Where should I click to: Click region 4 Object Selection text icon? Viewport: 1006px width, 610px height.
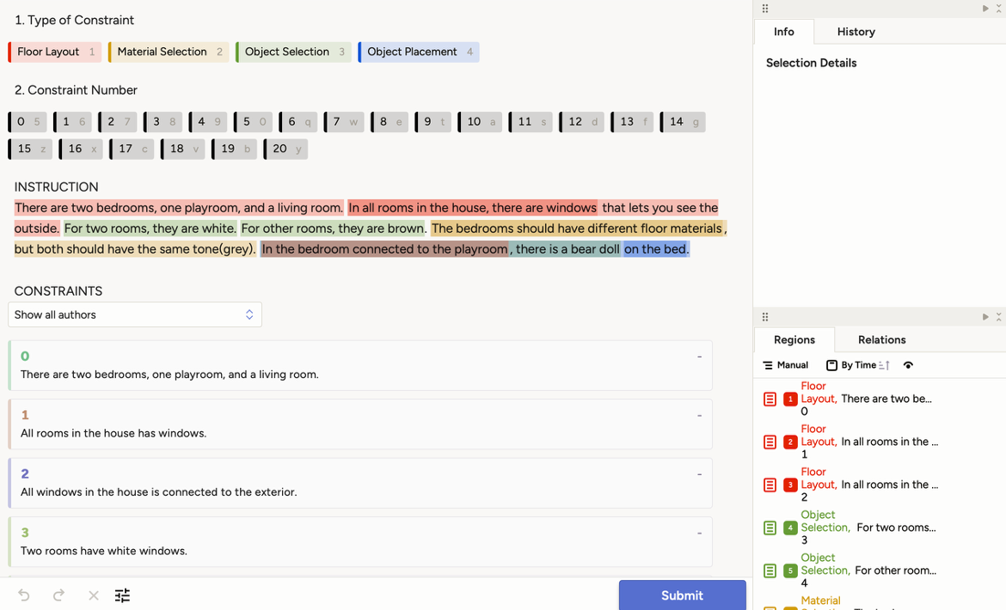click(770, 528)
